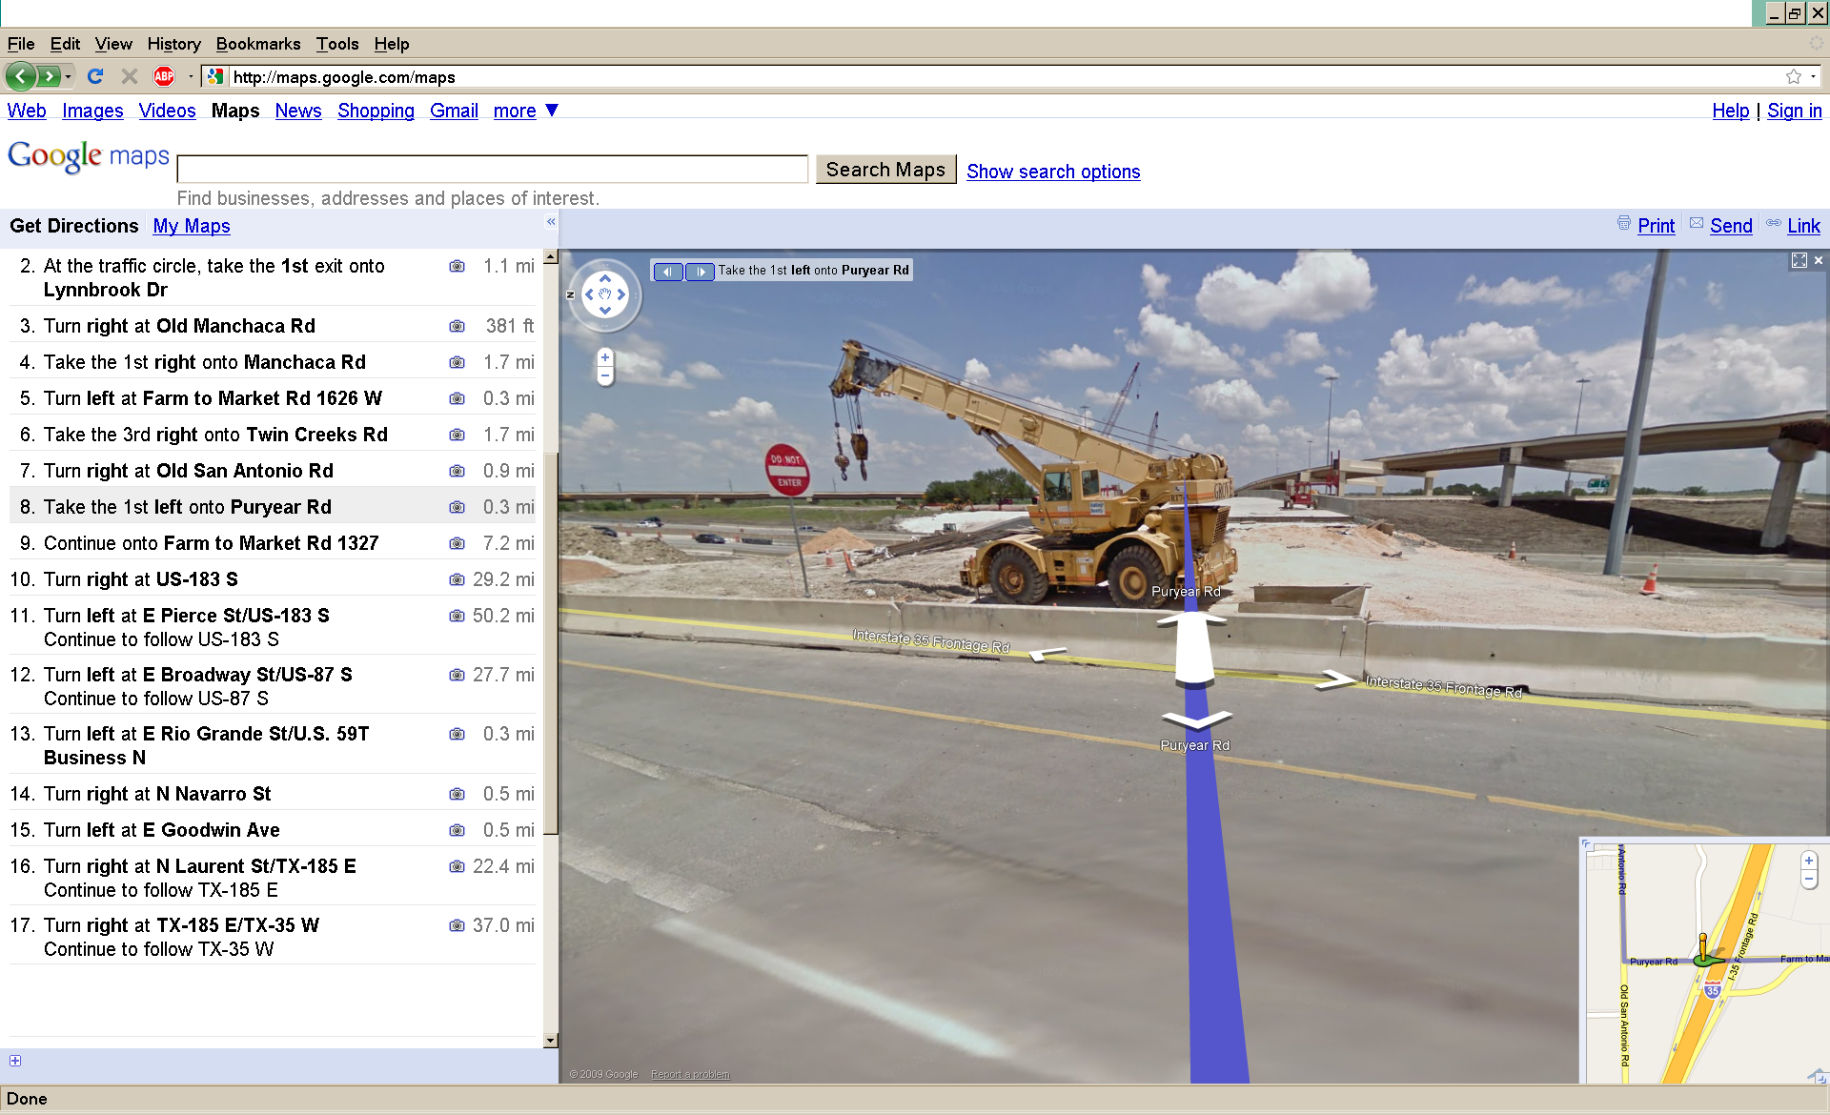1830x1115 pixels.
Task: Open the History menu
Action: pos(173,44)
